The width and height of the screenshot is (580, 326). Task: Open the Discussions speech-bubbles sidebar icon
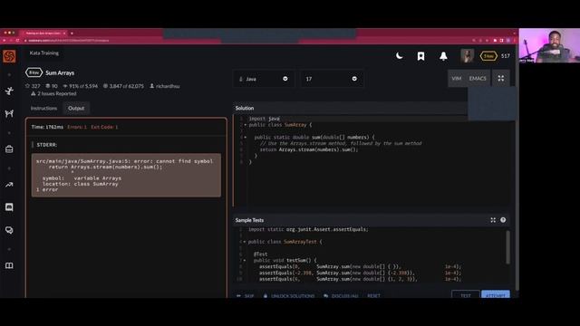[9, 230]
